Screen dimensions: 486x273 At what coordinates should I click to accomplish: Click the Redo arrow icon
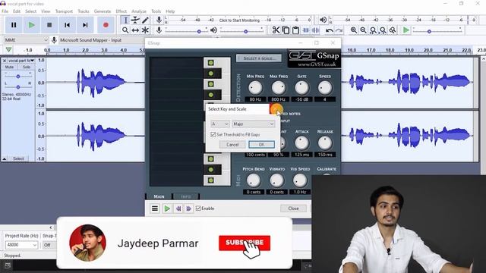point(339,30)
